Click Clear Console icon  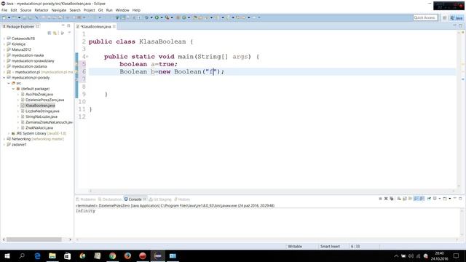point(399,199)
